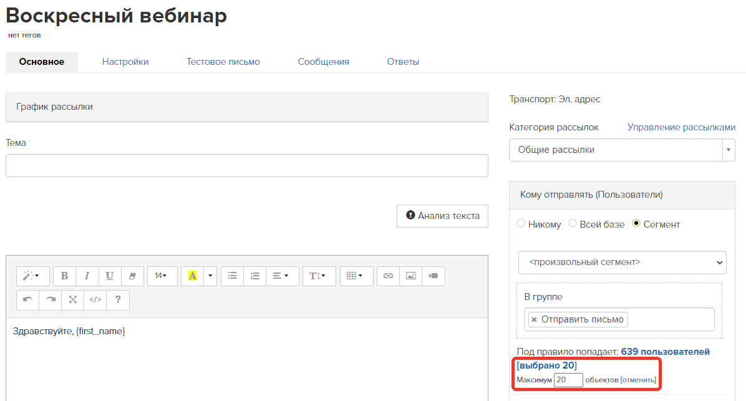
Task: Toggle underline formatting
Action: [109, 276]
